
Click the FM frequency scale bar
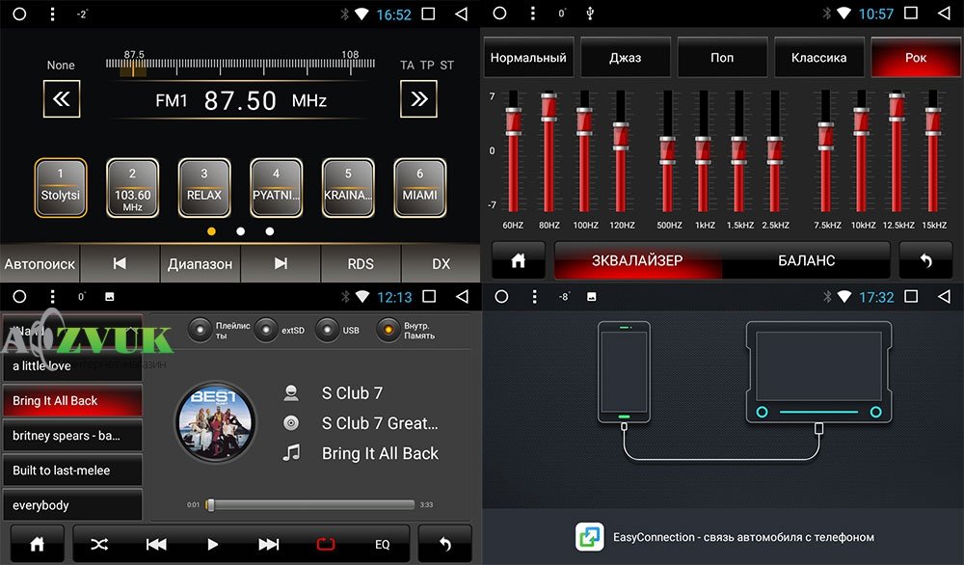click(x=240, y=64)
